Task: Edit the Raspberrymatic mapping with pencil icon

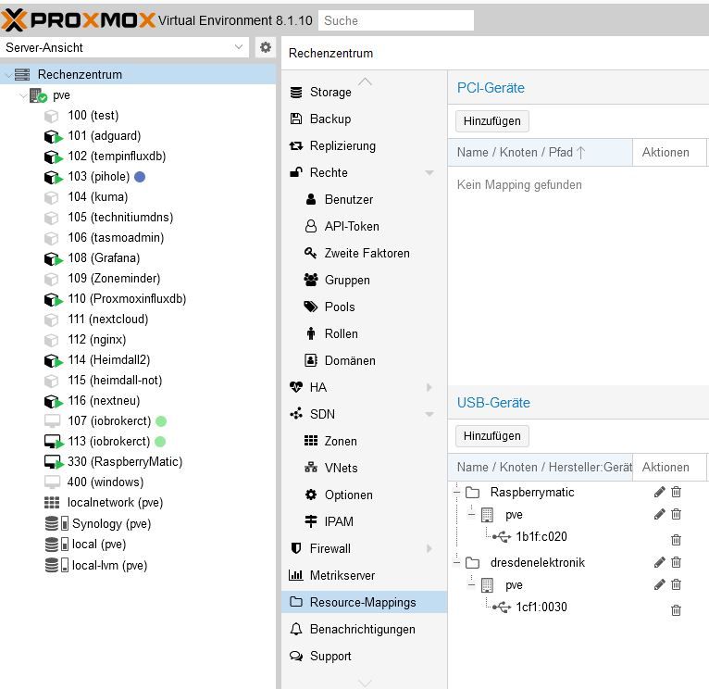Action: coord(659,492)
